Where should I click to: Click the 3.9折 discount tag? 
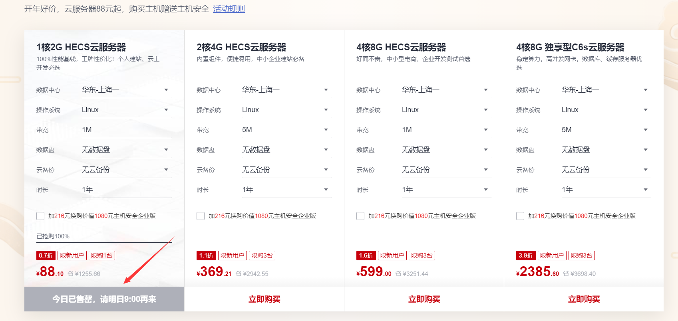(x=526, y=256)
